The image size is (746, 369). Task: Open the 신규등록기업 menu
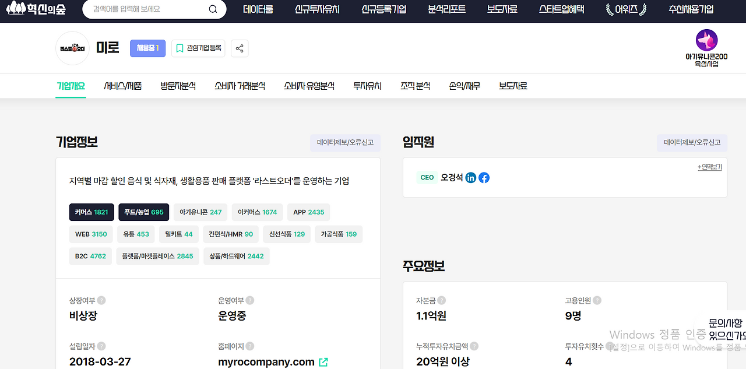(x=383, y=9)
